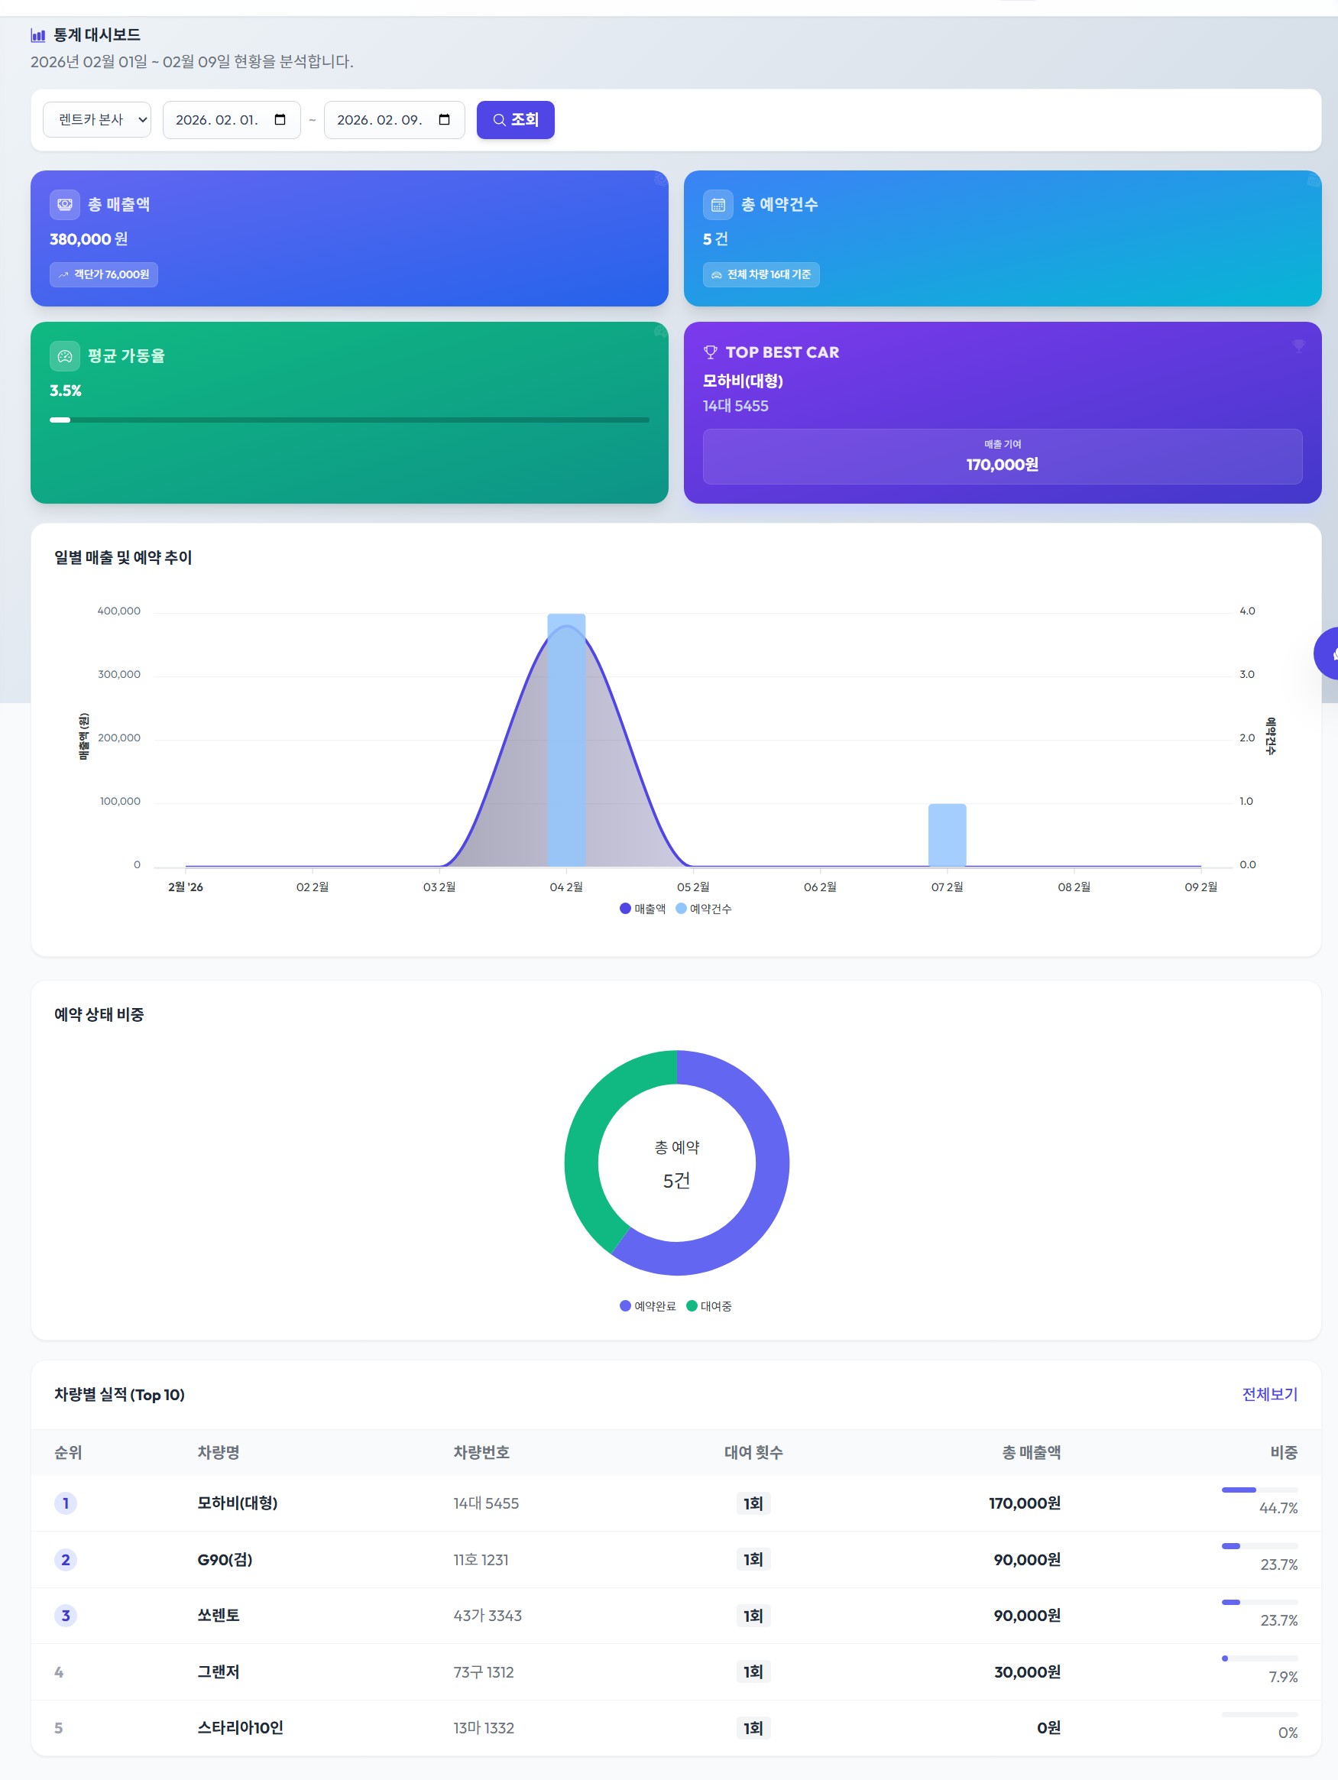1338x1780 pixels.
Task: Select the trophy icon on the TOP BEST CAR card
Action: [x=711, y=352]
